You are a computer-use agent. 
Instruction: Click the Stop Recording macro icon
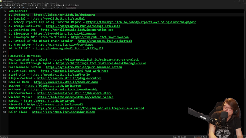coord(71,5)
